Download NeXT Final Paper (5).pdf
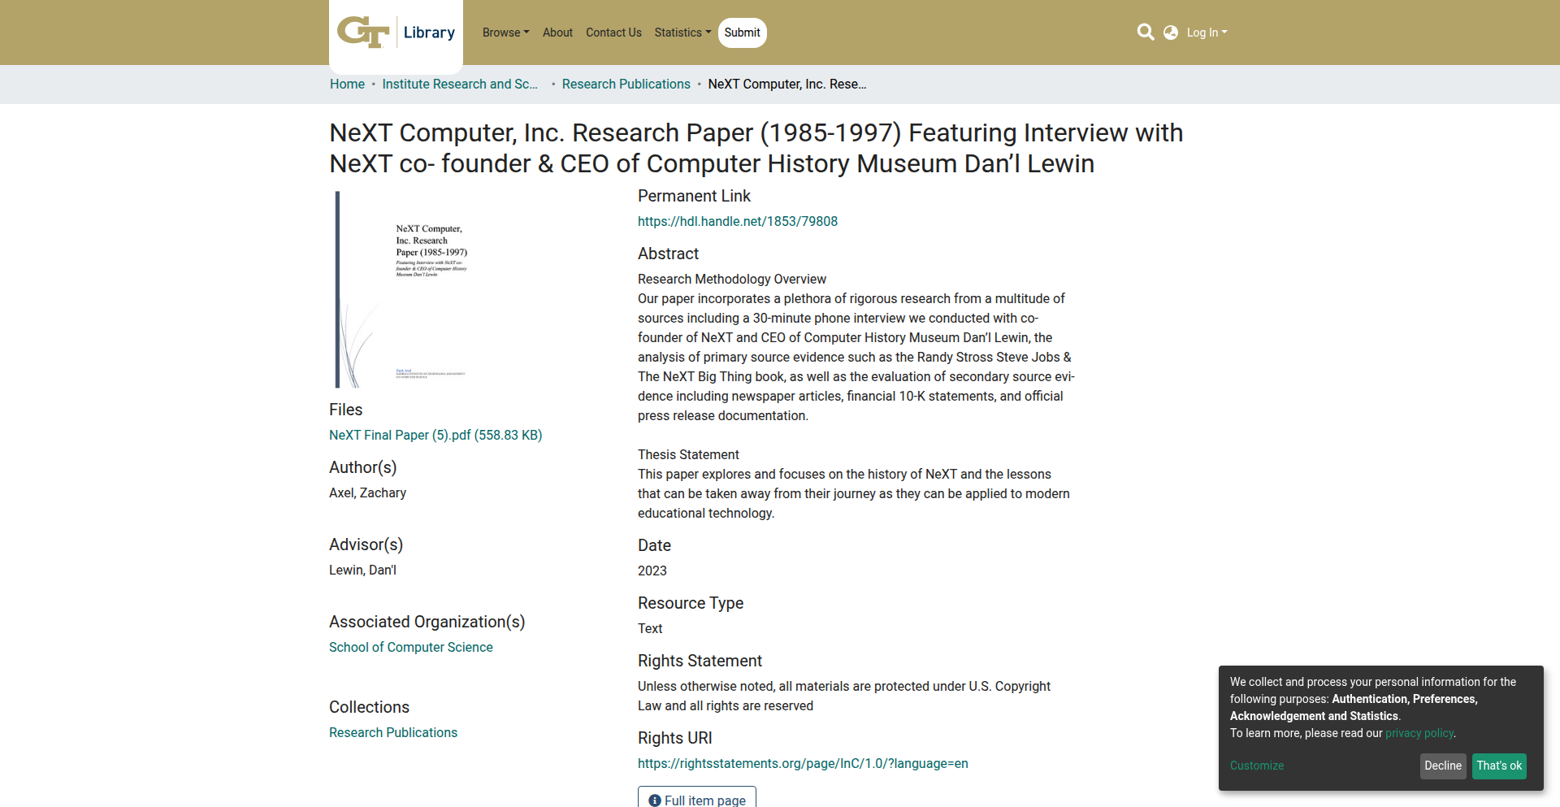 click(435, 436)
